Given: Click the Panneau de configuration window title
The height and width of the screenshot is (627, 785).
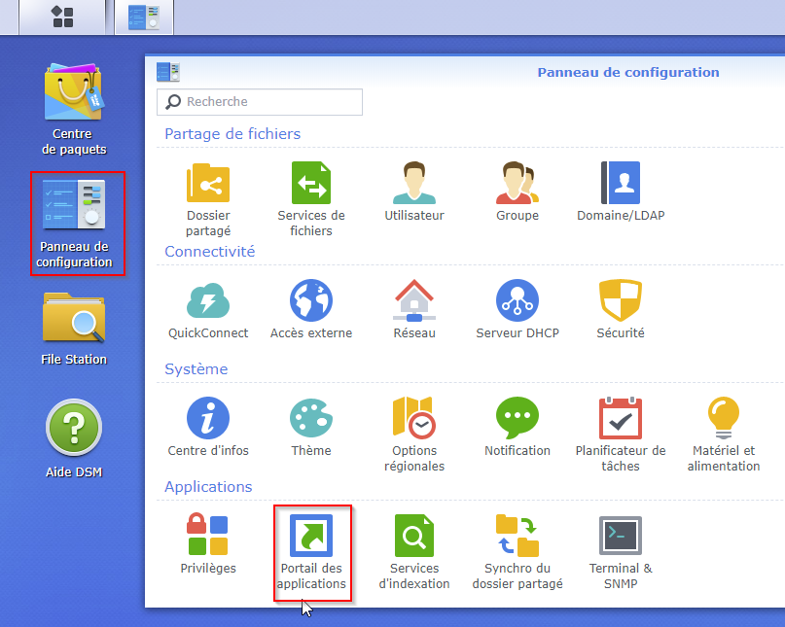Looking at the screenshot, I should (628, 72).
